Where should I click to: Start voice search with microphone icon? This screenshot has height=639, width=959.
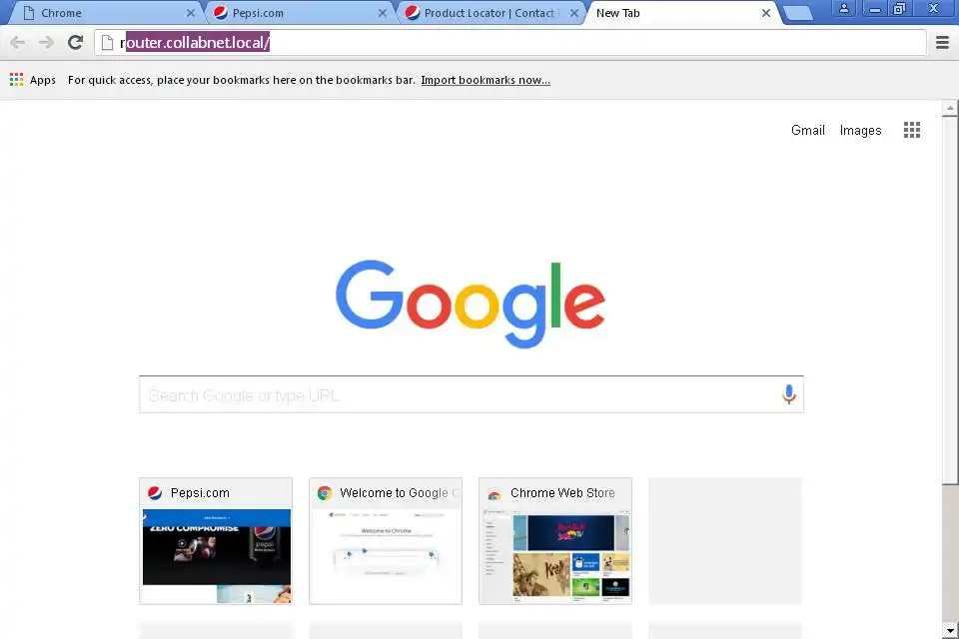coord(789,394)
